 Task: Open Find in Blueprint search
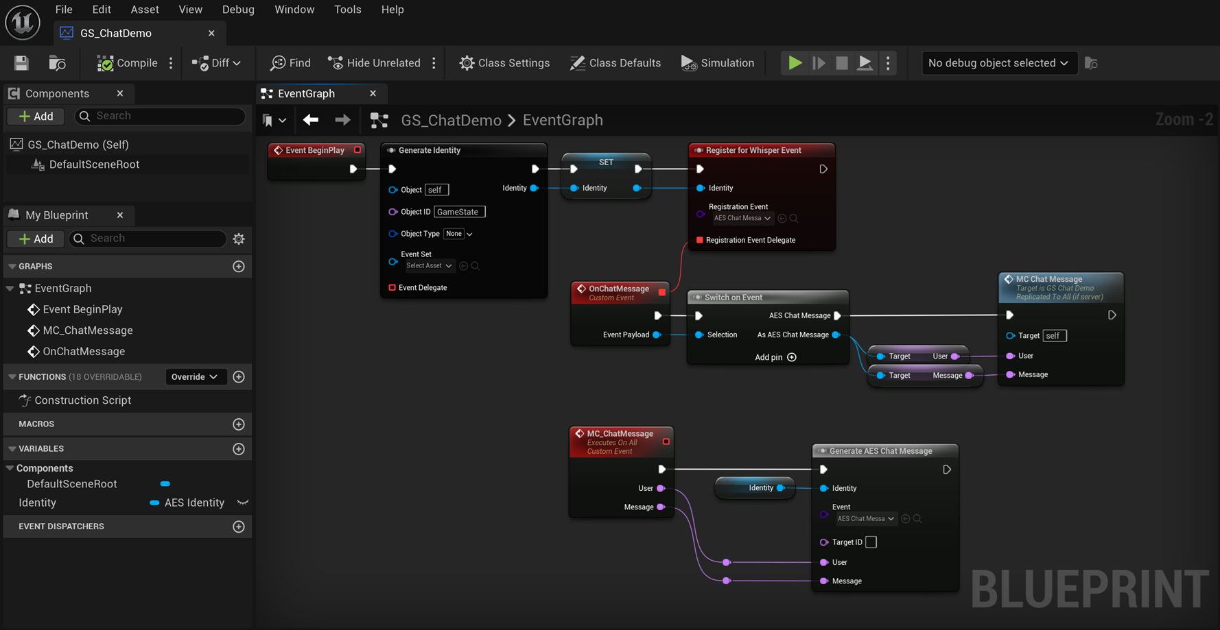point(289,62)
